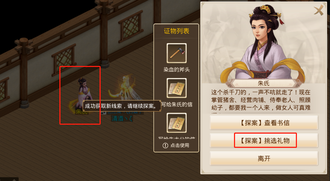The image size is (330, 181).
Task: Click the exclamation info icon beside 点击使用
Action: (165, 145)
